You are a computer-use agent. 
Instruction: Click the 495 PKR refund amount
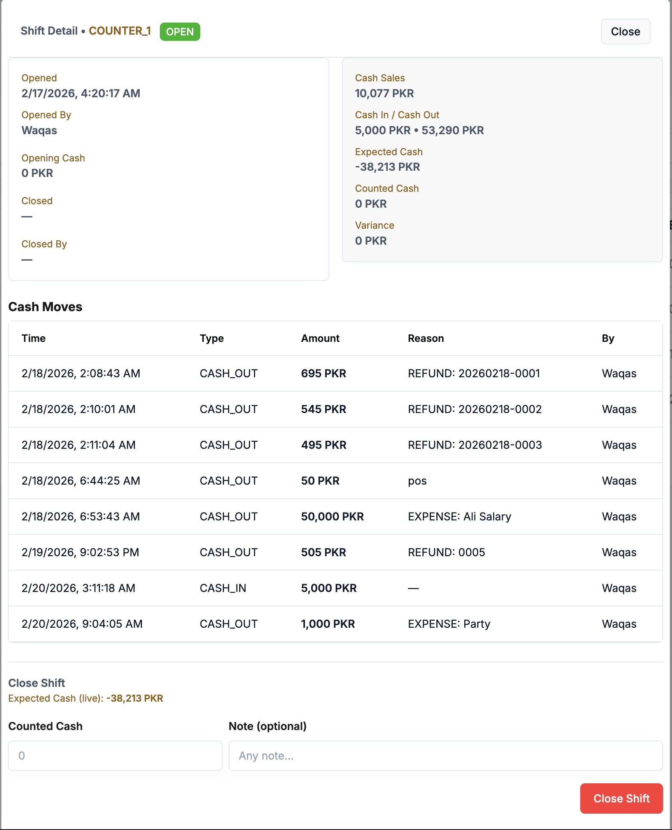pos(324,445)
